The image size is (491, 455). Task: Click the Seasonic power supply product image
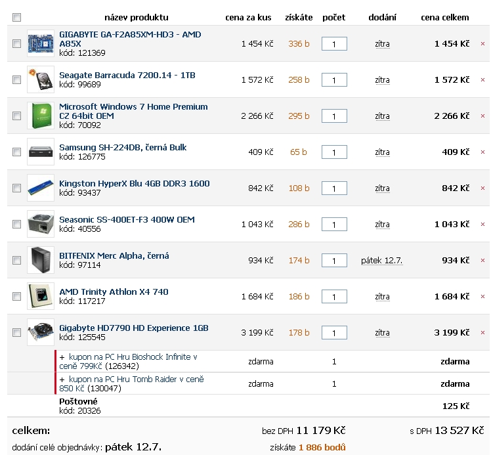[x=41, y=224]
